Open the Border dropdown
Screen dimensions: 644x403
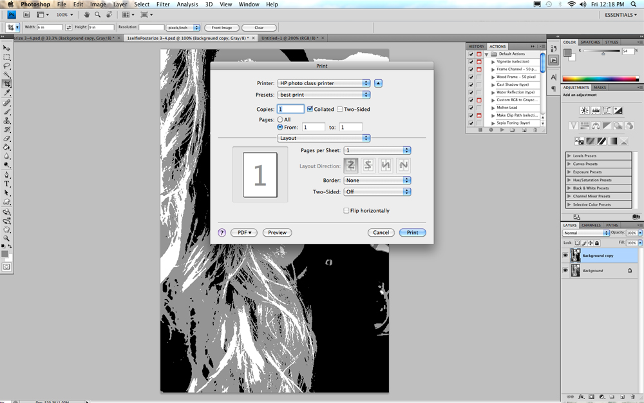tap(377, 180)
